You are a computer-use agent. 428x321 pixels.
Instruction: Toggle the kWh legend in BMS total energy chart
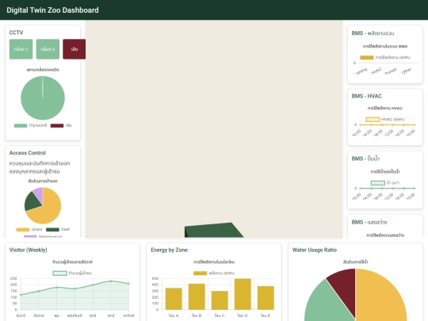click(x=385, y=58)
